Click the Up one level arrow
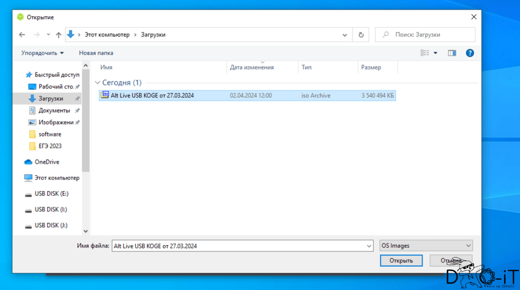Viewport: 520px width, 290px height. (58, 35)
